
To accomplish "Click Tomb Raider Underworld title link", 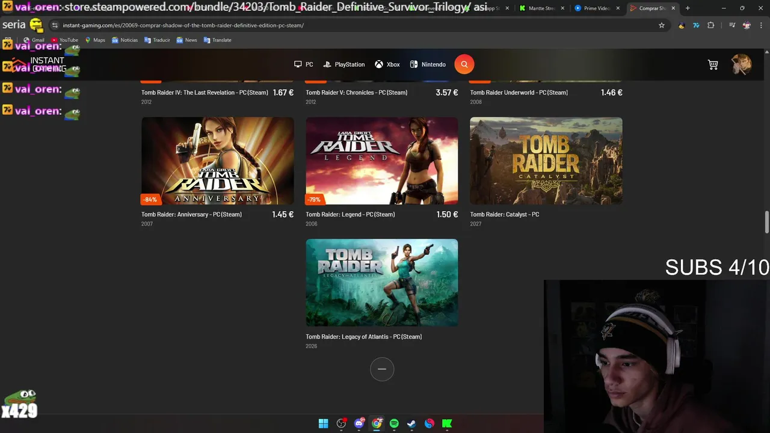I will click(x=519, y=93).
